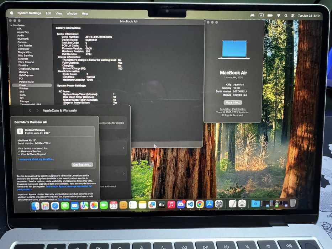Viewport: 332px width, 249px height.
Task: Open the View menu
Action: pos(59,14)
